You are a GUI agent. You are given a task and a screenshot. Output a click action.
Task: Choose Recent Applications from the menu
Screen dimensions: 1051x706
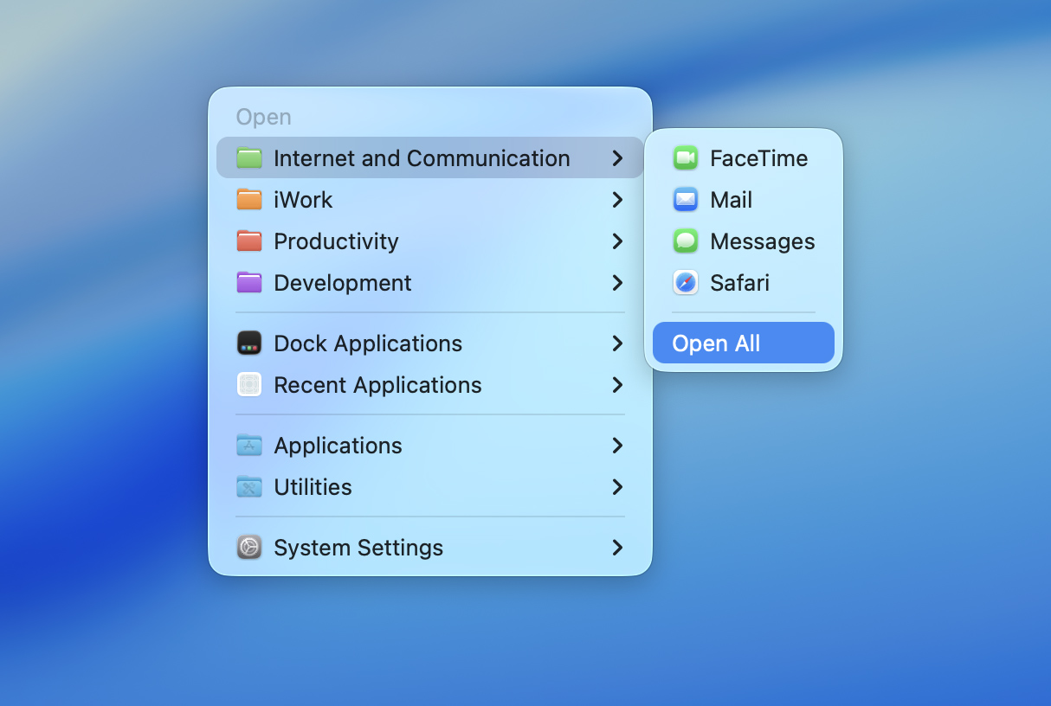(x=377, y=385)
